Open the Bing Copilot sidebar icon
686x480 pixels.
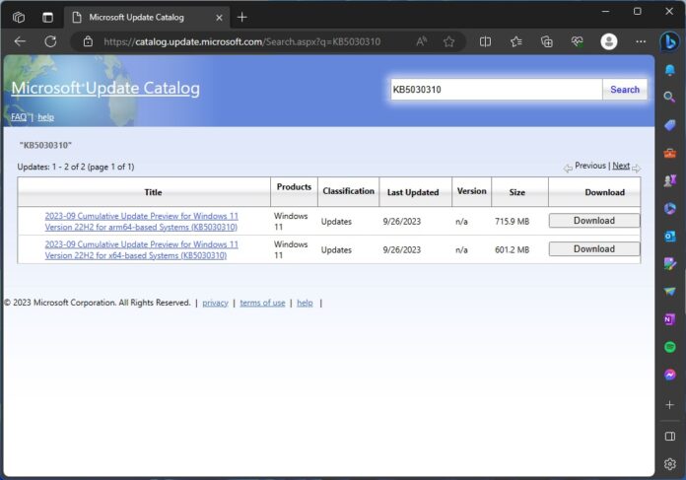click(669, 42)
